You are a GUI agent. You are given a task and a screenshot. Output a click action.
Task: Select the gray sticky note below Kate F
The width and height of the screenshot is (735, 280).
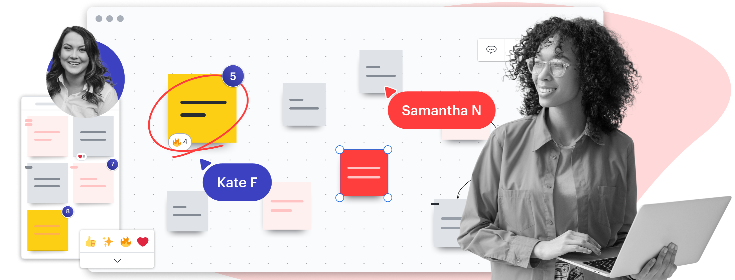(x=187, y=211)
